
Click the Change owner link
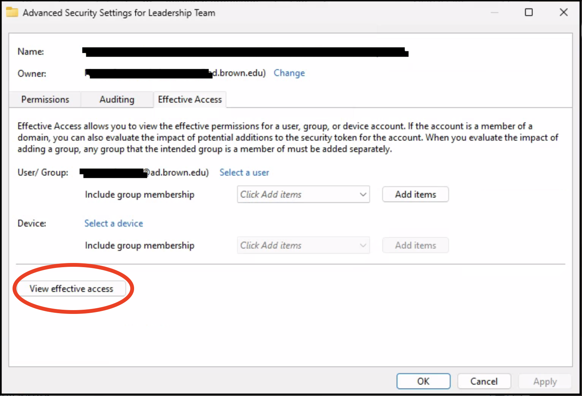point(289,73)
